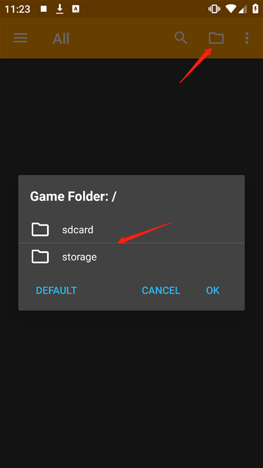
Task: Tap the battery charging indicator
Action: [255, 9]
